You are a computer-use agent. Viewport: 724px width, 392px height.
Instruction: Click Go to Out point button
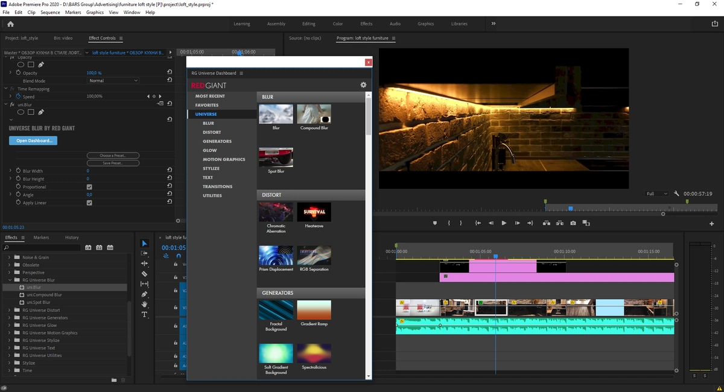click(530, 223)
